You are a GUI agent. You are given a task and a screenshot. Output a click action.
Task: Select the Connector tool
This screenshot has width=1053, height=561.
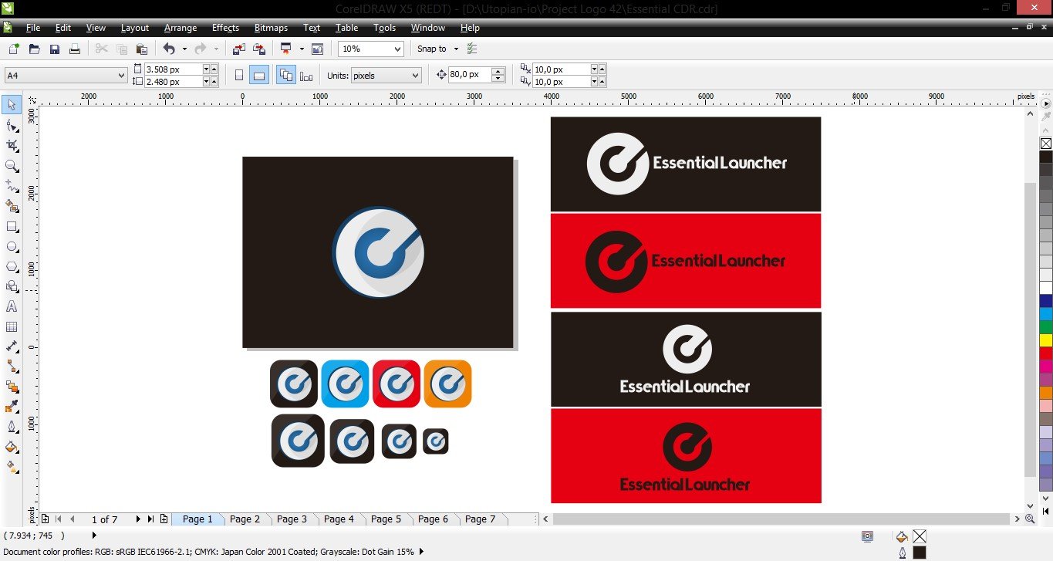(x=12, y=367)
